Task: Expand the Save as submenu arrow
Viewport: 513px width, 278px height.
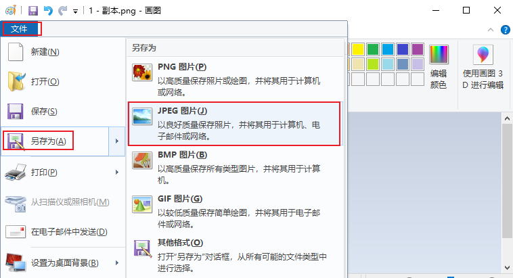Action: [x=117, y=141]
